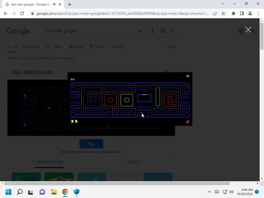264x198 pixels.
Task: Click the yellow second O in maze
Action: pyautogui.click(x=127, y=100)
